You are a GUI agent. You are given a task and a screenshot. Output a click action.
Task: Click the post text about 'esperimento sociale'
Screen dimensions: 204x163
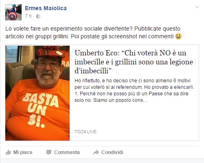pyautogui.click(x=93, y=33)
